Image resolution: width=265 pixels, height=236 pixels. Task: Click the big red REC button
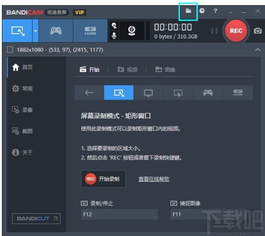click(x=236, y=31)
